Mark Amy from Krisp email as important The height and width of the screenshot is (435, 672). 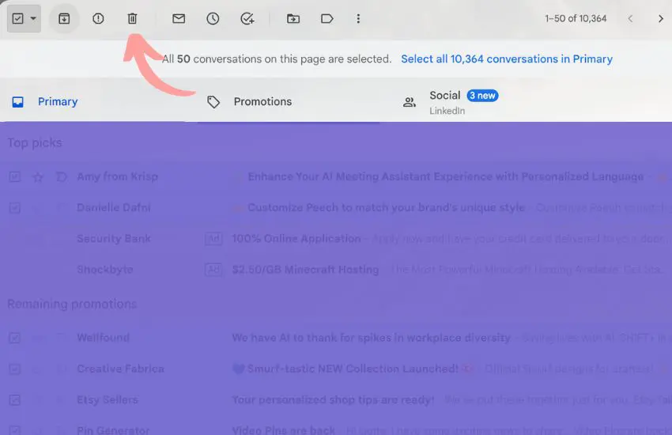pos(62,176)
